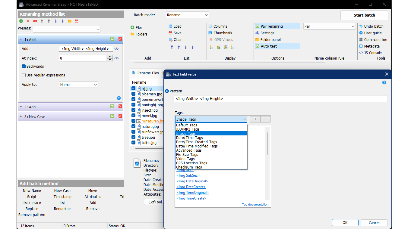408x229 pixels.
Task: Cancel the Text field value dialog
Action: click(x=374, y=223)
